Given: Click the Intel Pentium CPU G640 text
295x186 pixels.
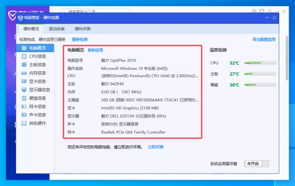Looking at the screenshot, I should pyautogui.click(x=149, y=76).
